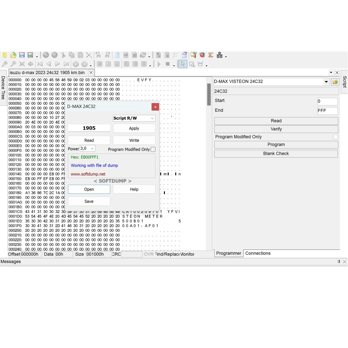348x348 pixels.
Task: Select the isuzu d-max 2023 24c32 file tab
Action: tap(47, 73)
